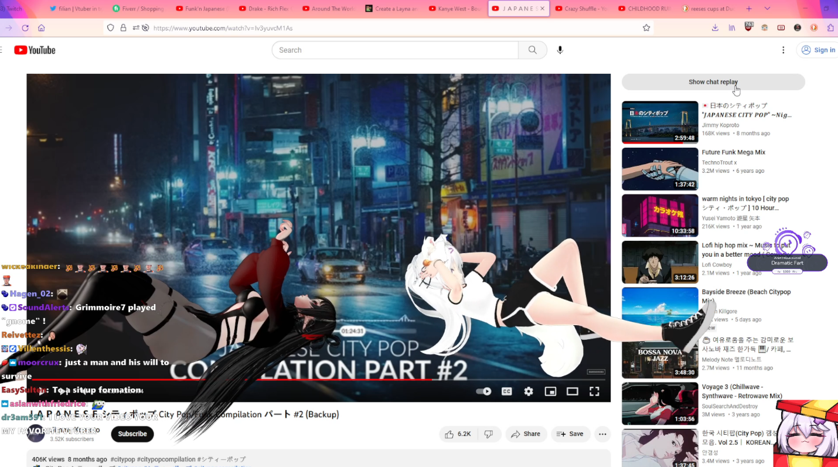
Task: Click the #citypop hashtag link
Action: (122, 459)
